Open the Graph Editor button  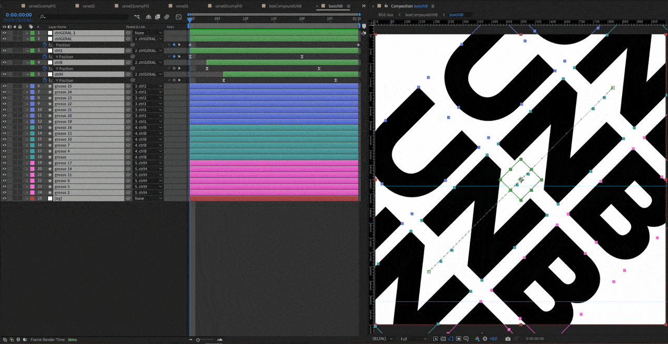click(x=178, y=17)
